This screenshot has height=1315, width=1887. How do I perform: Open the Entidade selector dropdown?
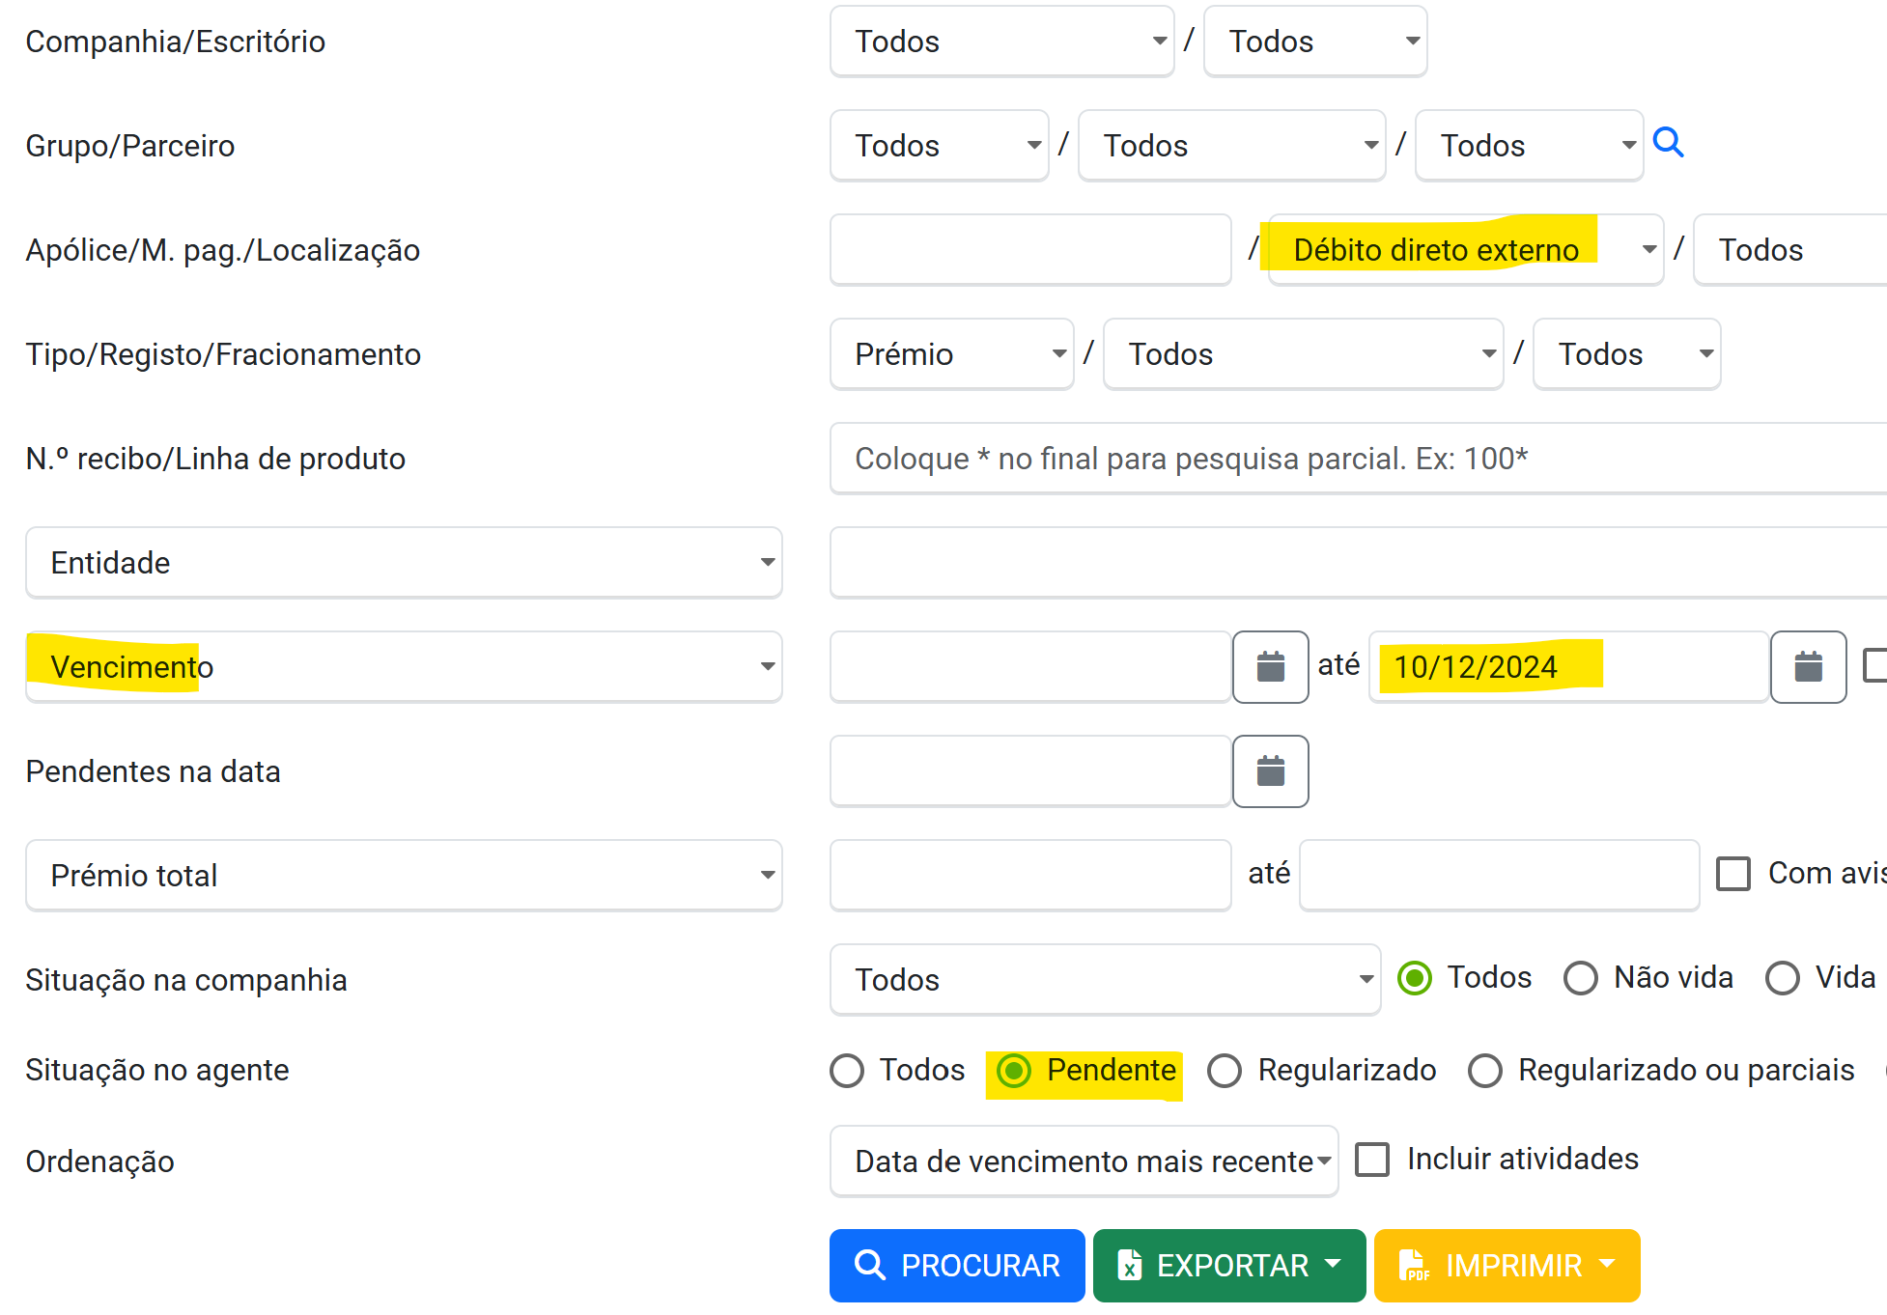pyautogui.click(x=404, y=562)
